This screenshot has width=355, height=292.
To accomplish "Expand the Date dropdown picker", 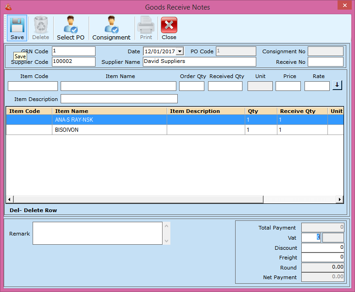I will click(x=180, y=51).
